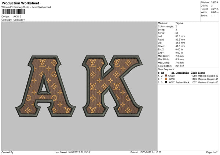Click thread code 1173
The width and height of the screenshot is (220, 155).
click(194, 79)
